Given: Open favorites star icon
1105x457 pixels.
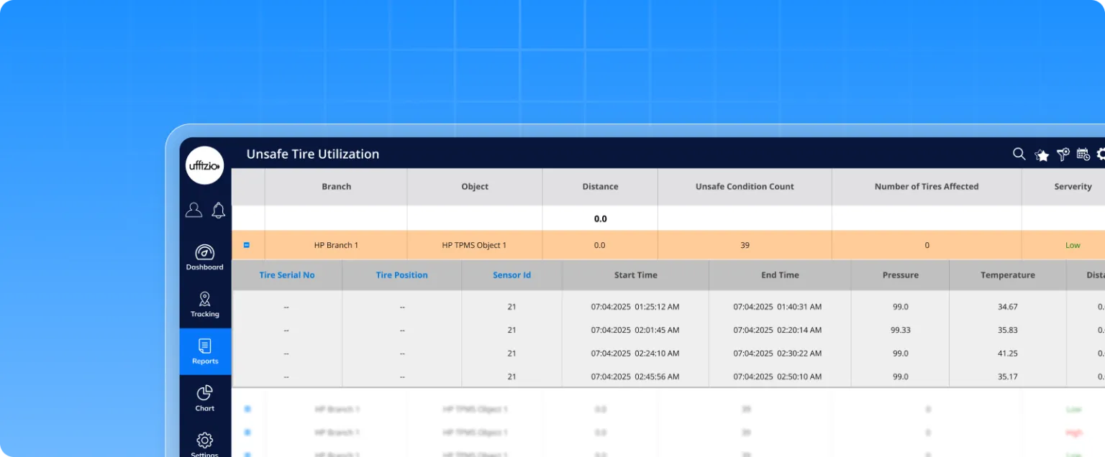Looking at the screenshot, I should click(x=1041, y=154).
